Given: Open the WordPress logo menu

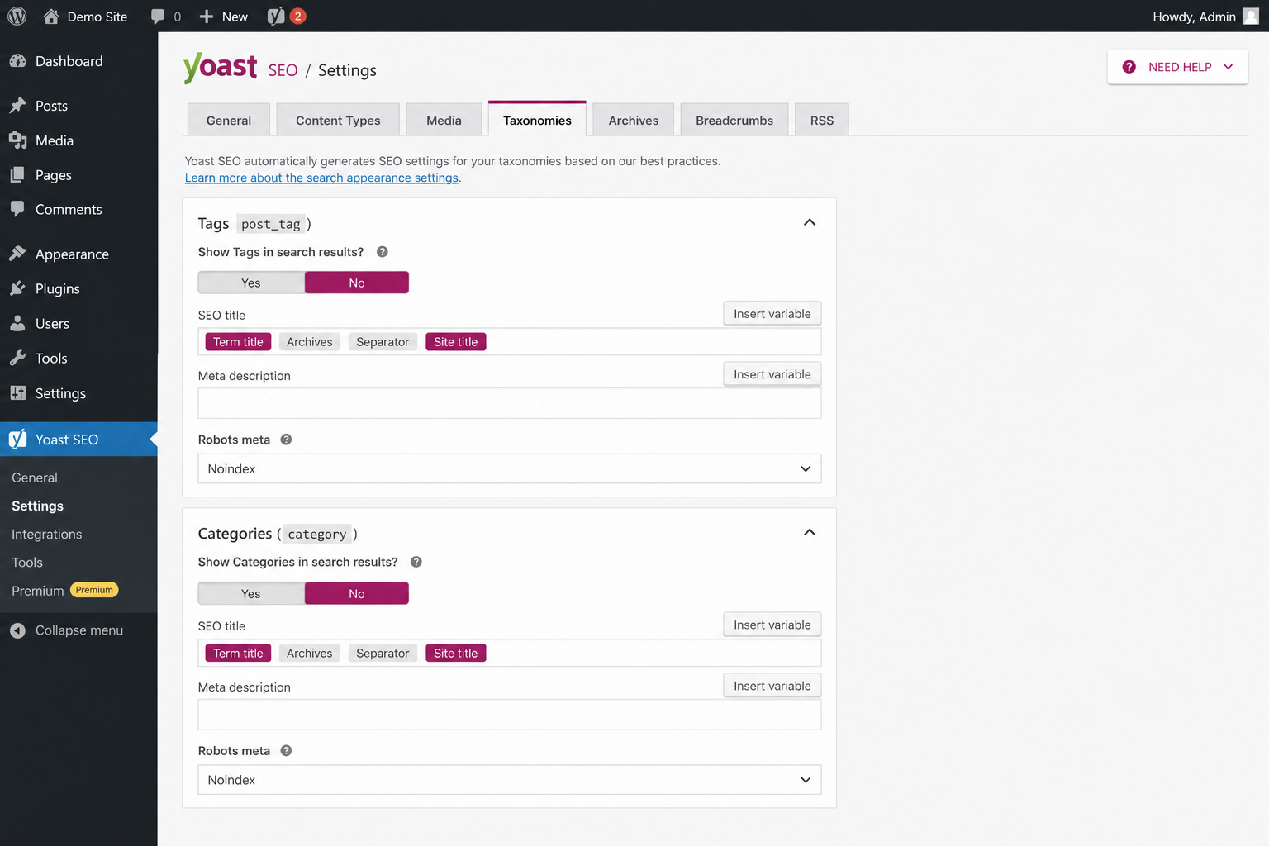Looking at the screenshot, I should pyautogui.click(x=17, y=16).
